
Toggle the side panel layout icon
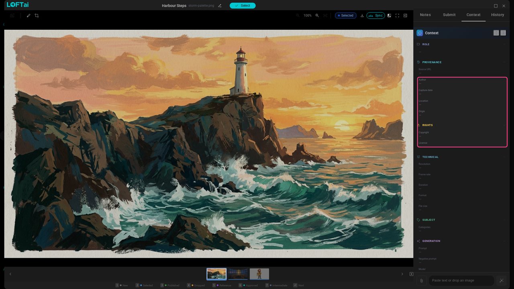tap(405, 16)
